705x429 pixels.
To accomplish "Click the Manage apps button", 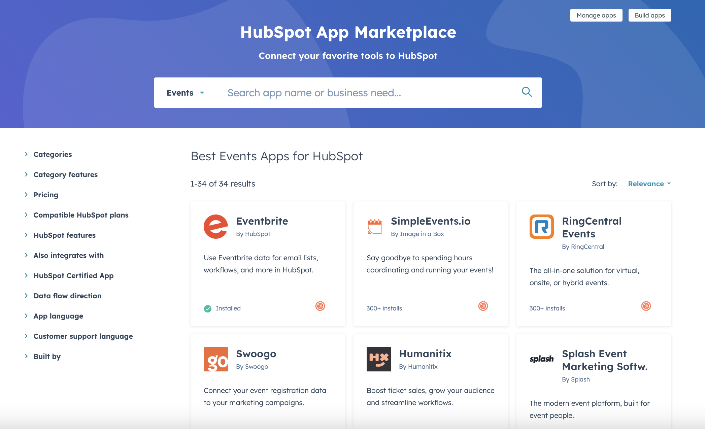I will (x=596, y=15).
